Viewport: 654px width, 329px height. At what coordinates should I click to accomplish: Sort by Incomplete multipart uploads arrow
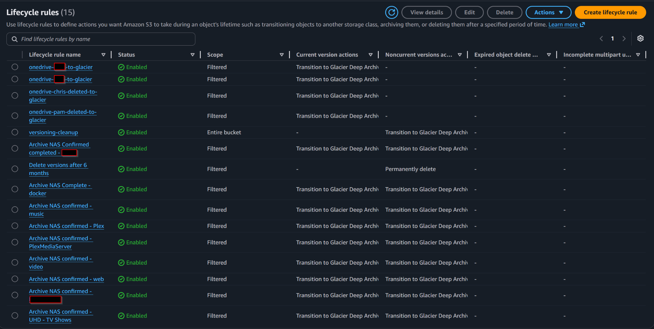[638, 55]
